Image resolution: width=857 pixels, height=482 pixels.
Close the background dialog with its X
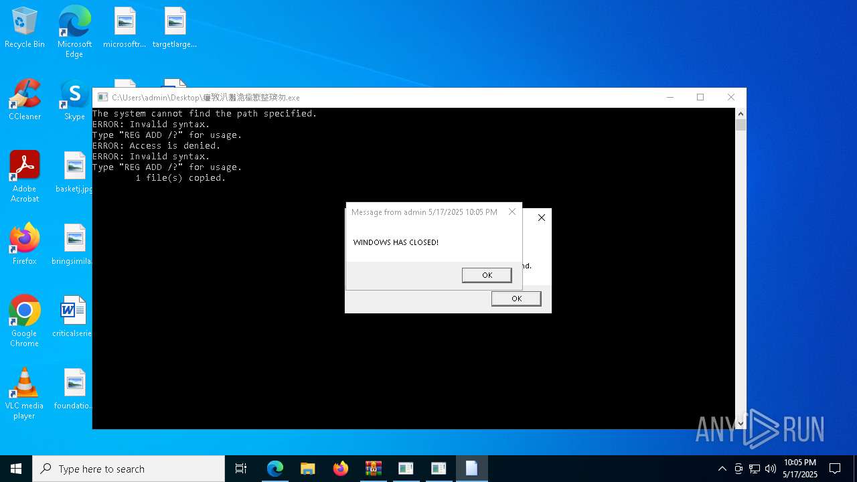click(542, 218)
